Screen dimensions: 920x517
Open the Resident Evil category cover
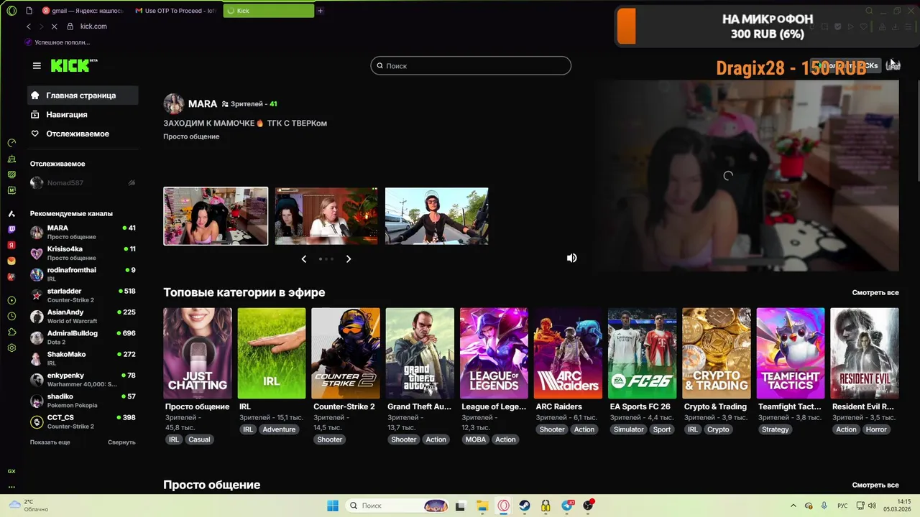(x=865, y=353)
